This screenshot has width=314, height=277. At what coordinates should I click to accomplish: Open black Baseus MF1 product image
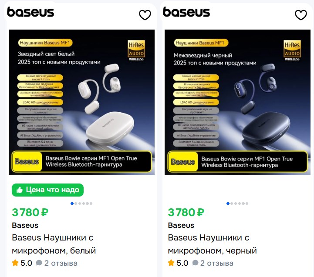[x=238, y=102]
